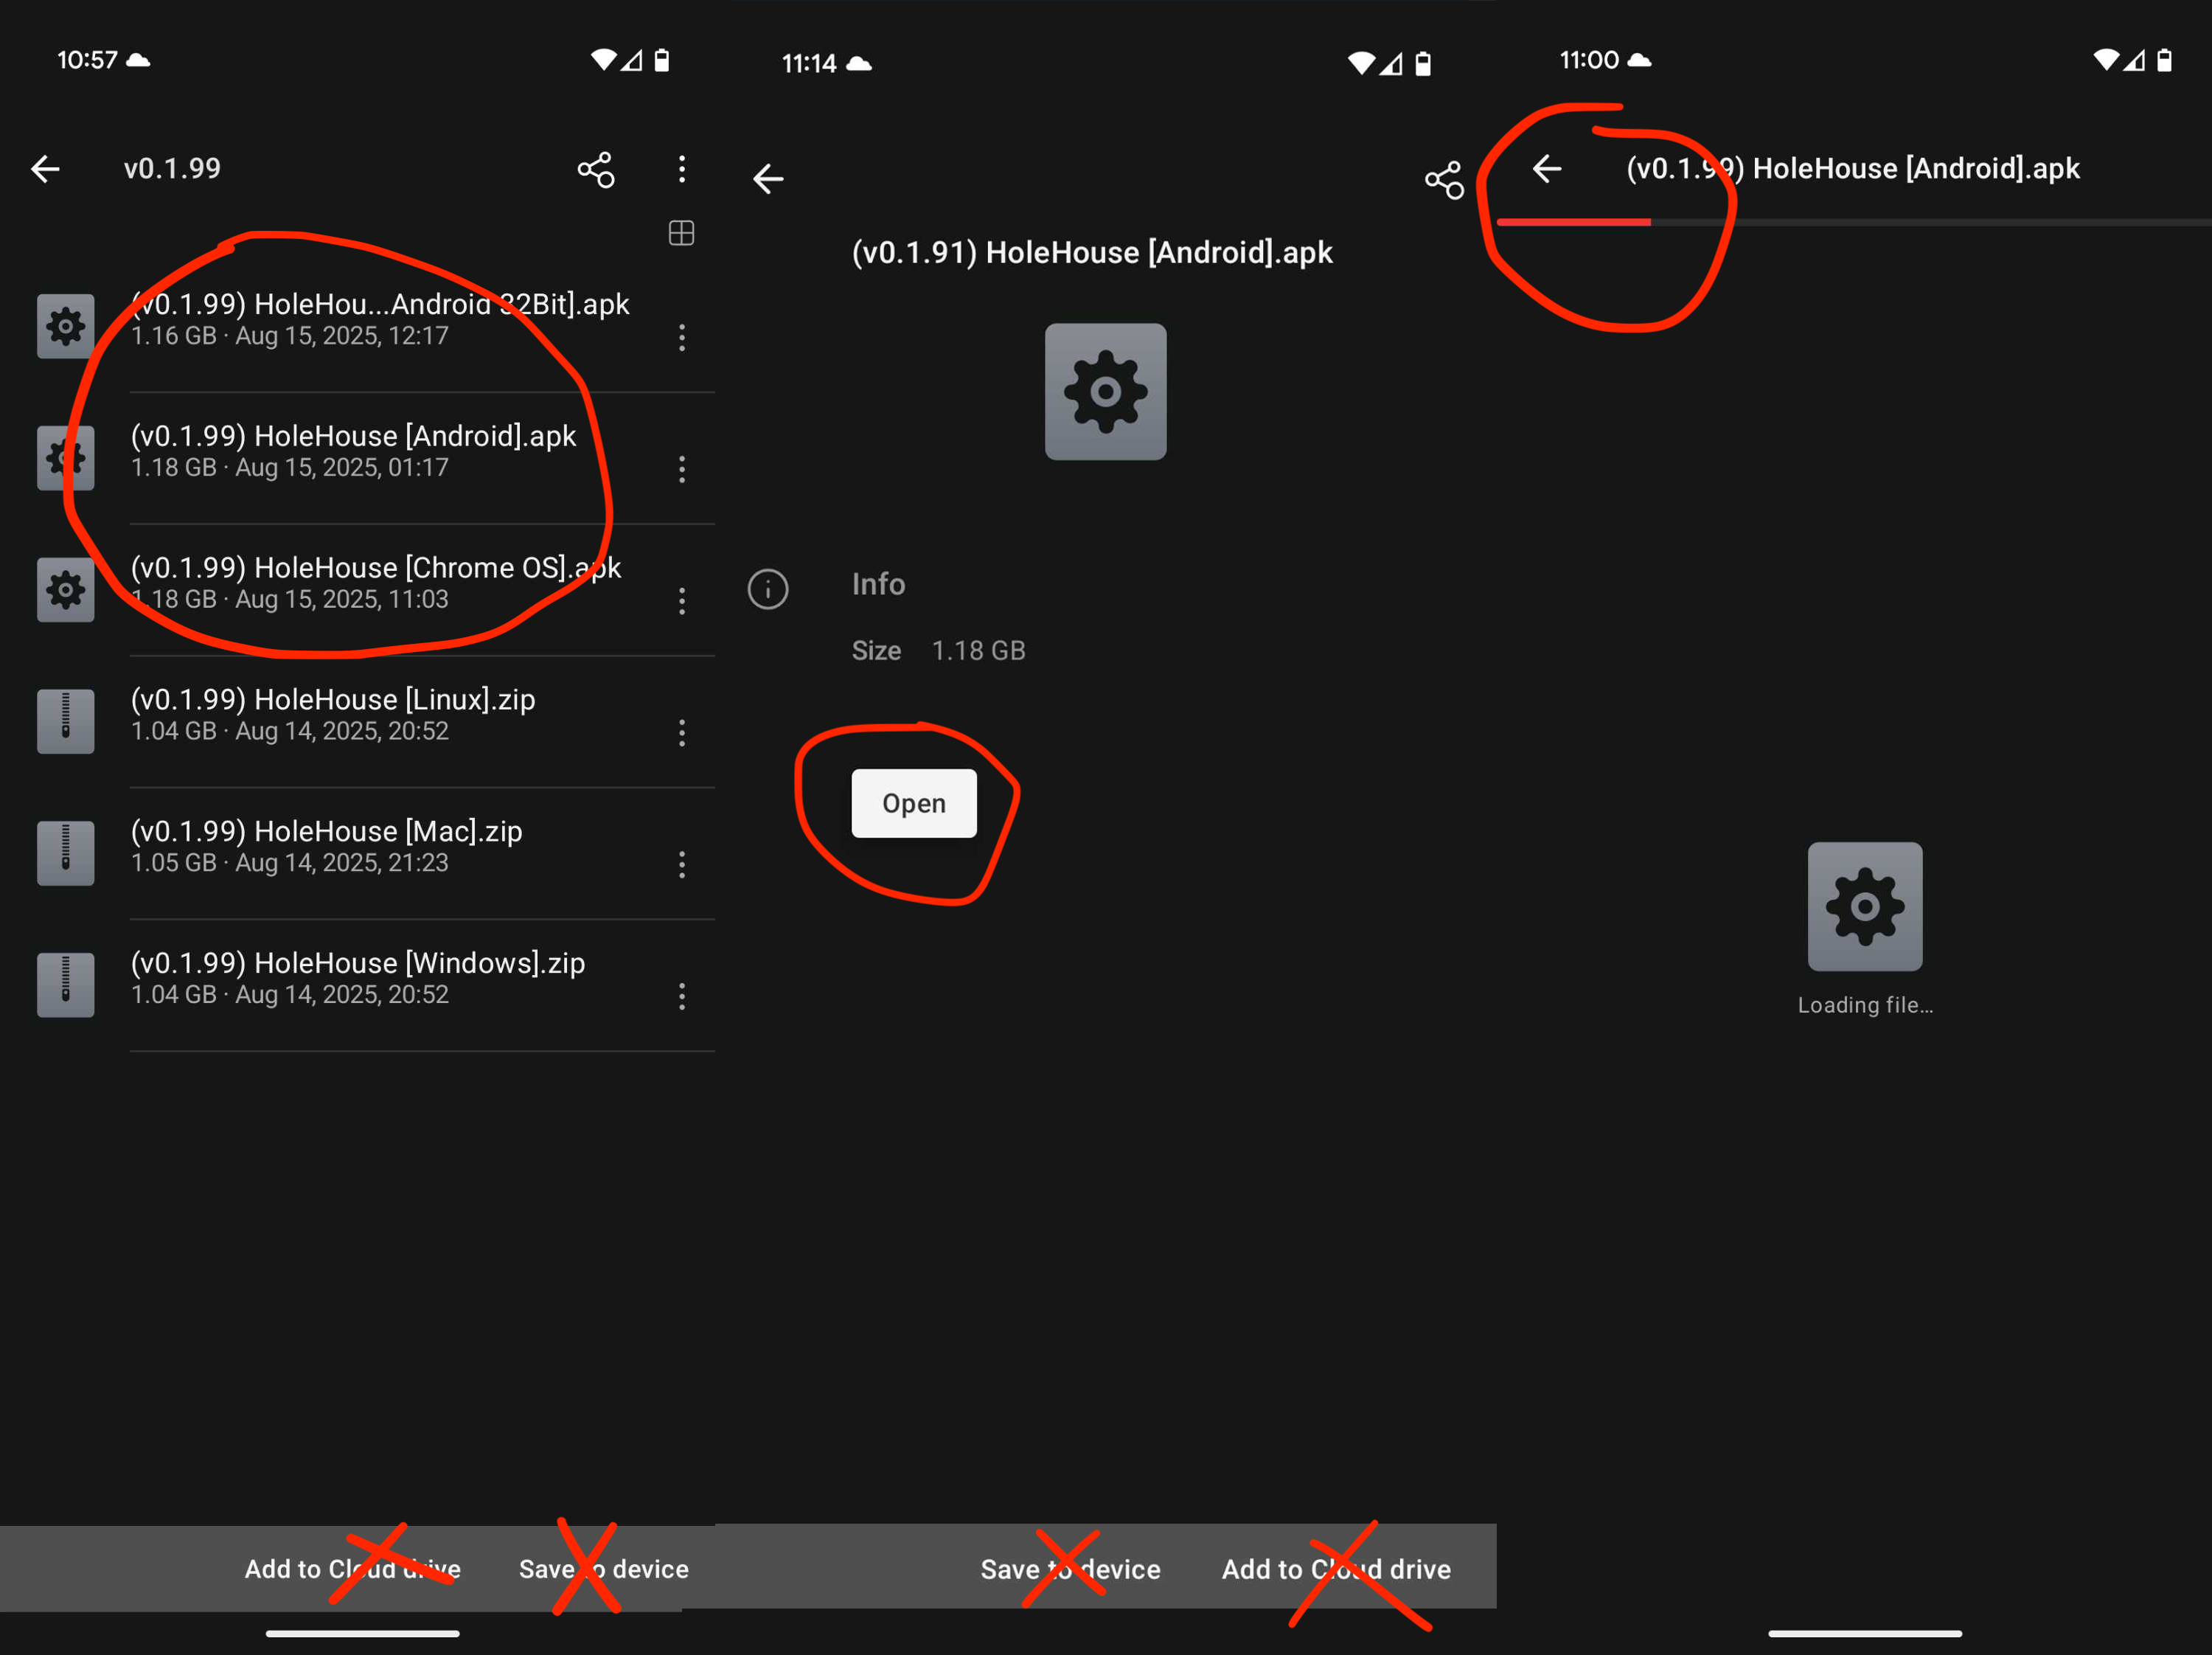Switch to grid view layout icon
2212x1655 pixels.
[x=681, y=233]
